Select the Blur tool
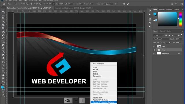Screen dimensions: 185x104 [3, 55]
